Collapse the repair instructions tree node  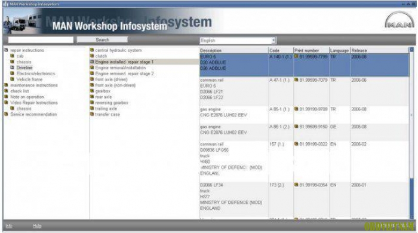(x=6, y=50)
